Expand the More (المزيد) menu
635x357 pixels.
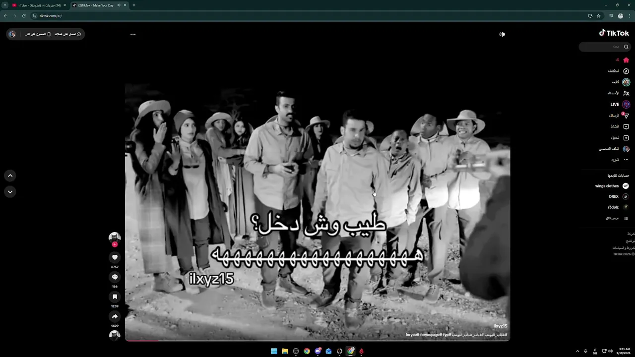click(620, 160)
